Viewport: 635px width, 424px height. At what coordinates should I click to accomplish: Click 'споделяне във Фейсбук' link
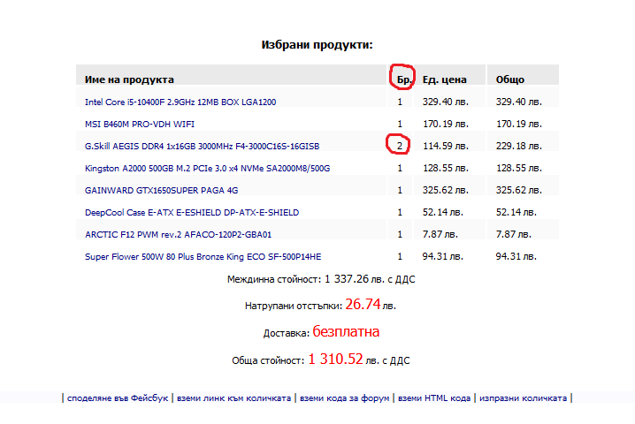point(118,398)
